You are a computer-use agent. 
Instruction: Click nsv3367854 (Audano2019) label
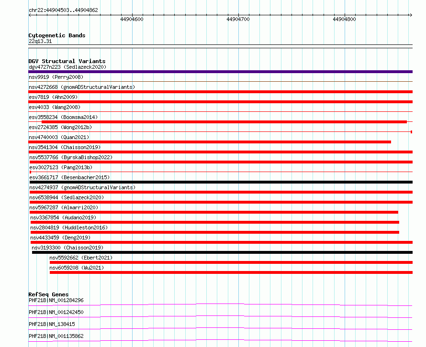pyautogui.click(x=63, y=217)
